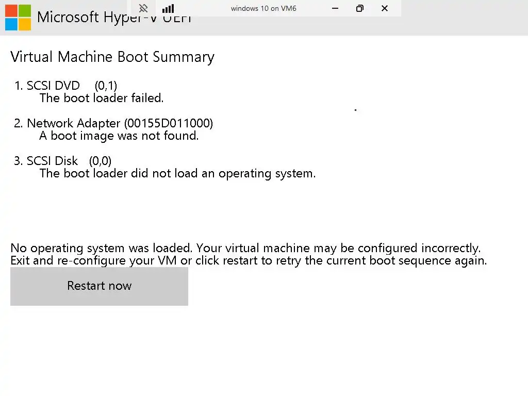Image resolution: width=528 pixels, height=396 pixels.
Task: Click the Microsoft Hyper-V UEFI header title
Action: click(114, 18)
